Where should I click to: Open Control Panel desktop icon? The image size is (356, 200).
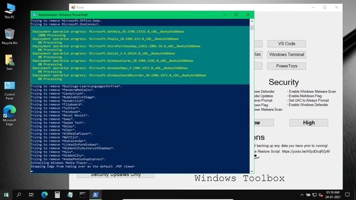click(9, 90)
